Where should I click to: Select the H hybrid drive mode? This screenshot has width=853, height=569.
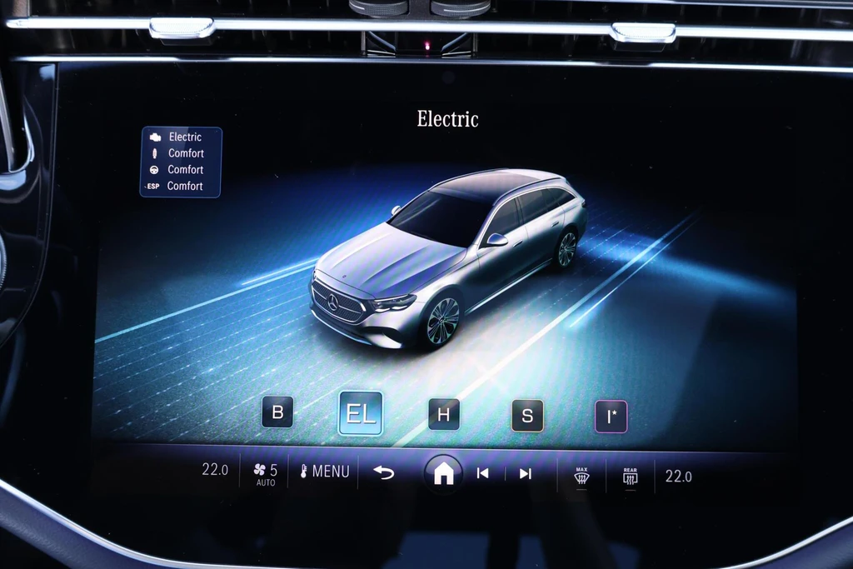coord(444,415)
